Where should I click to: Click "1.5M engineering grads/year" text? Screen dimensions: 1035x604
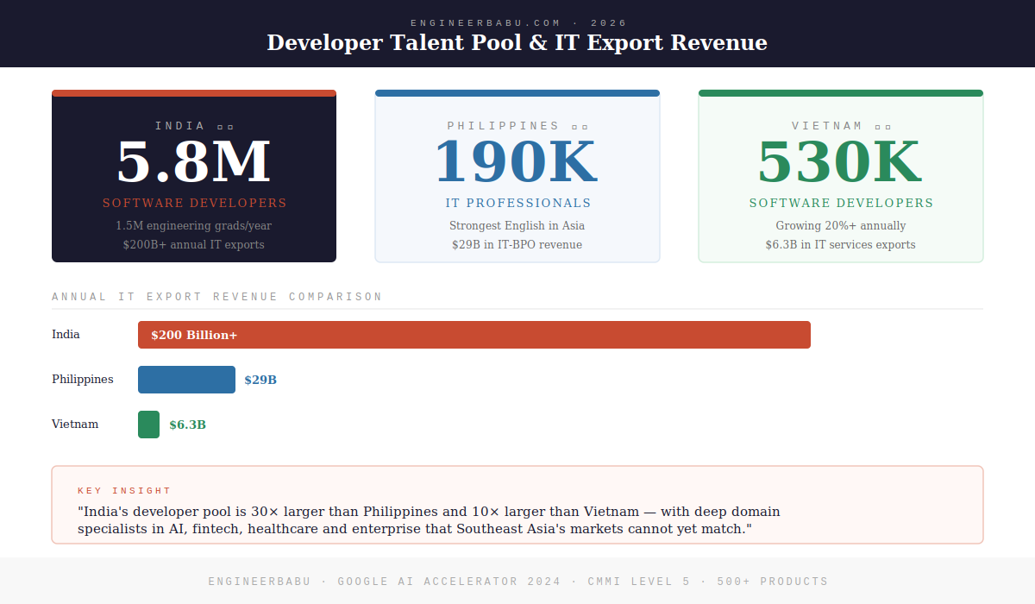pos(194,226)
